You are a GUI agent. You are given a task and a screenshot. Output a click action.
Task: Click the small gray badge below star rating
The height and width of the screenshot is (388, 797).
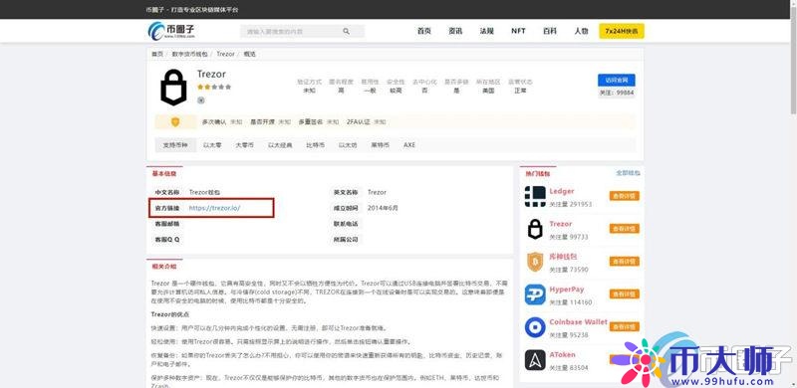click(x=201, y=100)
